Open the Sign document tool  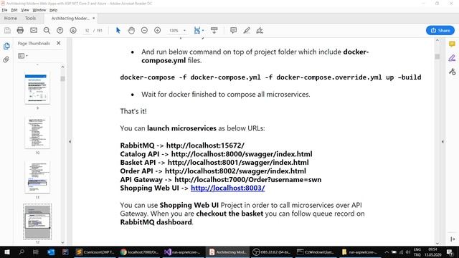coord(260,30)
